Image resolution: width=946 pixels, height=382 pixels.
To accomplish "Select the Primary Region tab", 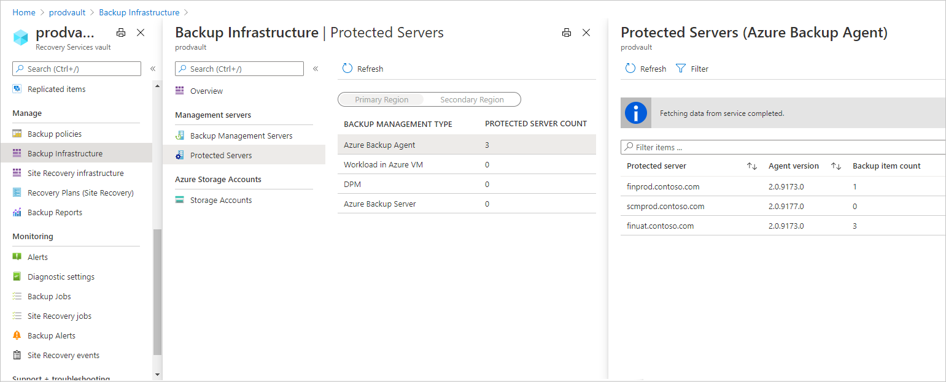I will click(382, 99).
